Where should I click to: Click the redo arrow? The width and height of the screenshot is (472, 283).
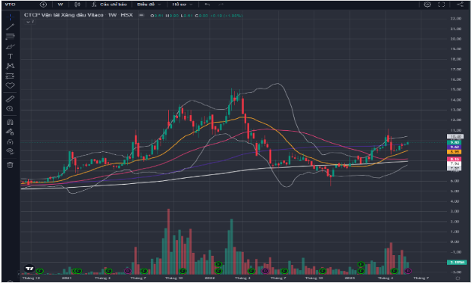(221, 5)
